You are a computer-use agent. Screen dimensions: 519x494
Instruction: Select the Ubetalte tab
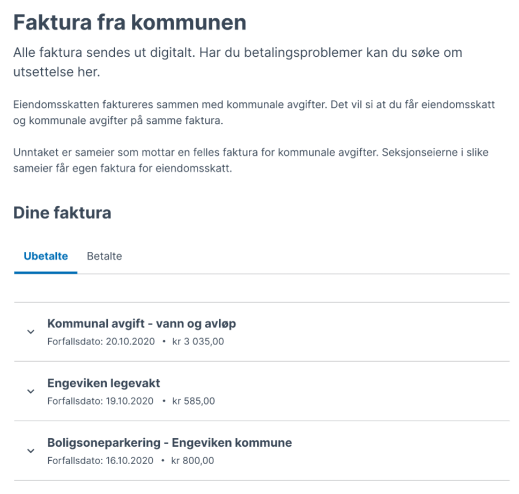46,256
